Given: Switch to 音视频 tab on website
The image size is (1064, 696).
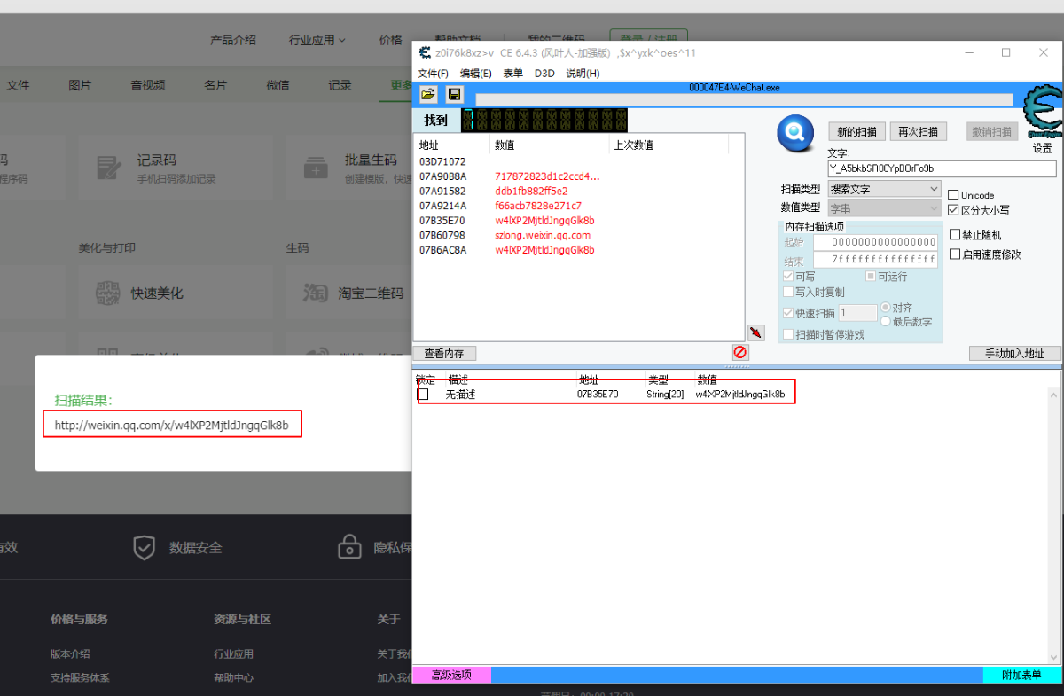Looking at the screenshot, I should [x=148, y=85].
